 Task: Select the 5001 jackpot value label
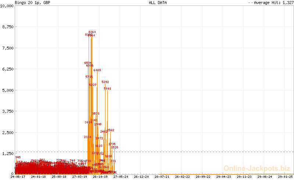pyautogui.click(x=107, y=89)
